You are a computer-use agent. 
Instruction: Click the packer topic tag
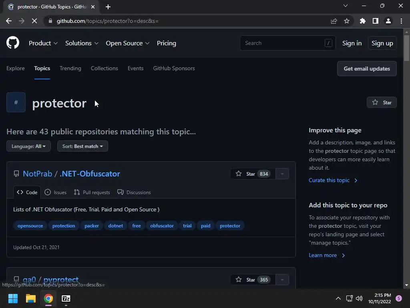[x=92, y=226]
